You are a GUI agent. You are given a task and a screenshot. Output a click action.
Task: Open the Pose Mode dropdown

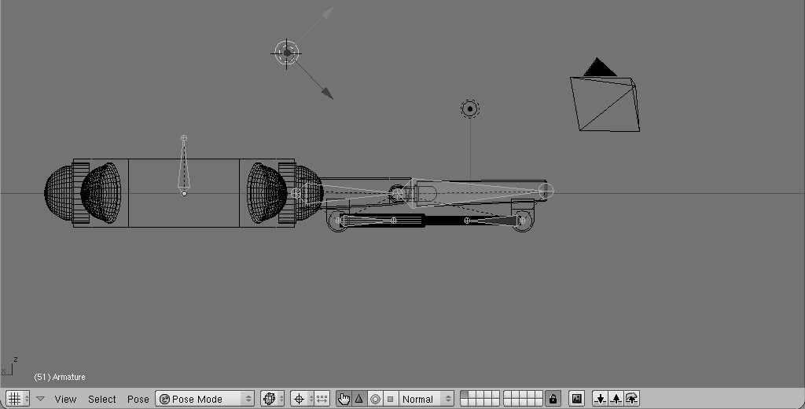point(205,399)
